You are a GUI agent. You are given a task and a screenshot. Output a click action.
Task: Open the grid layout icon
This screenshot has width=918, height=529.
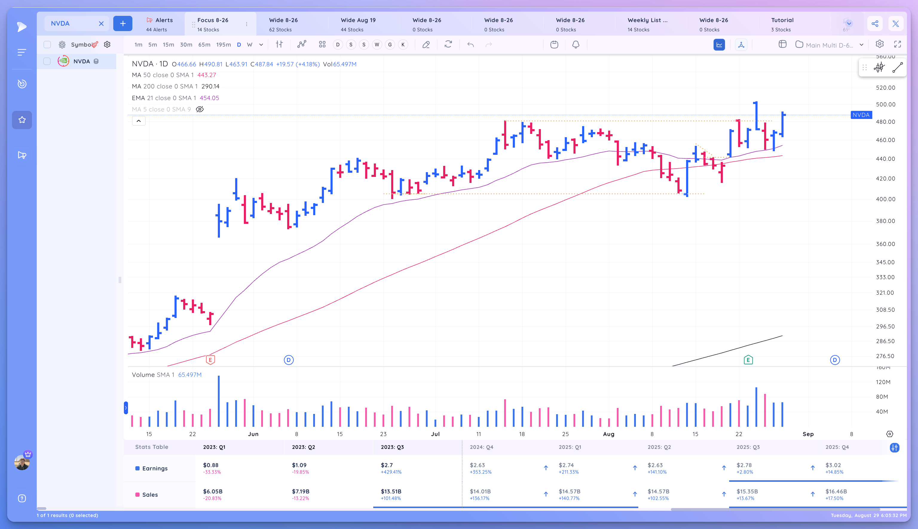coord(322,44)
